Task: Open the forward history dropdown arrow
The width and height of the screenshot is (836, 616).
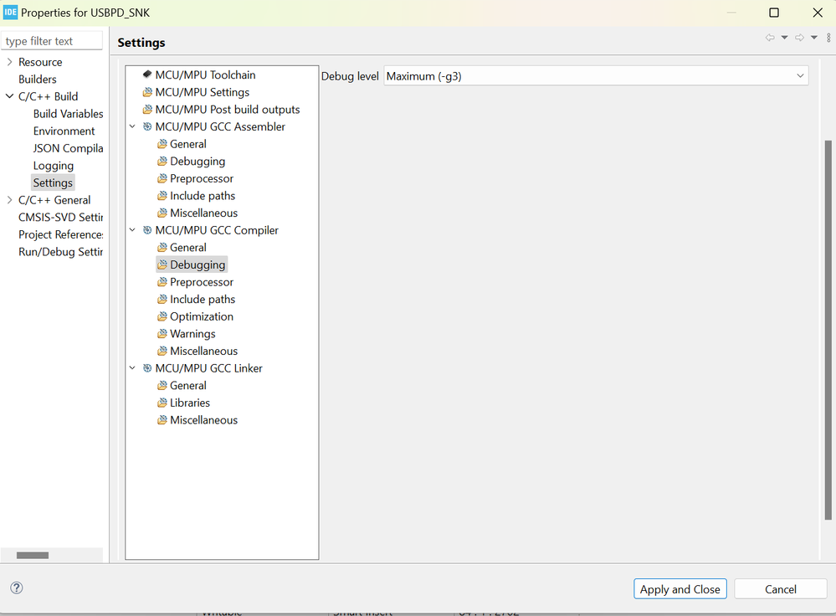Action: (814, 38)
